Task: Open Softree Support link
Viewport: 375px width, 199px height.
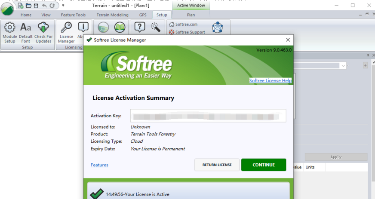Action: coord(187,32)
